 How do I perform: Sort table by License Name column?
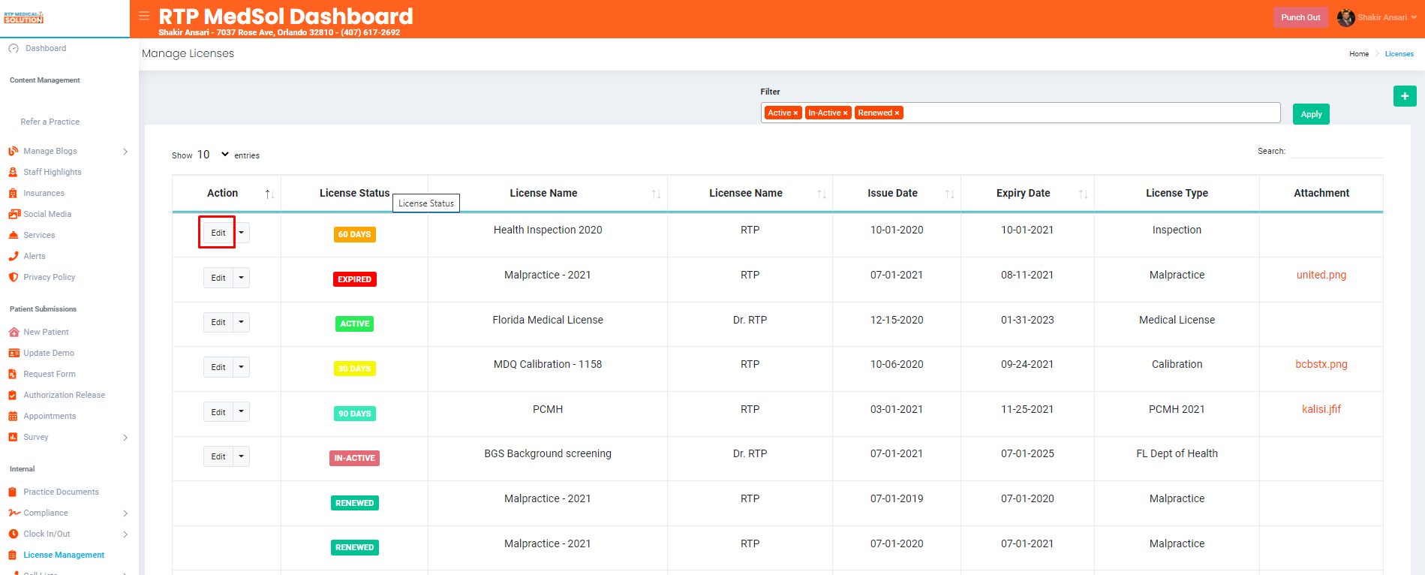point(547,193)
